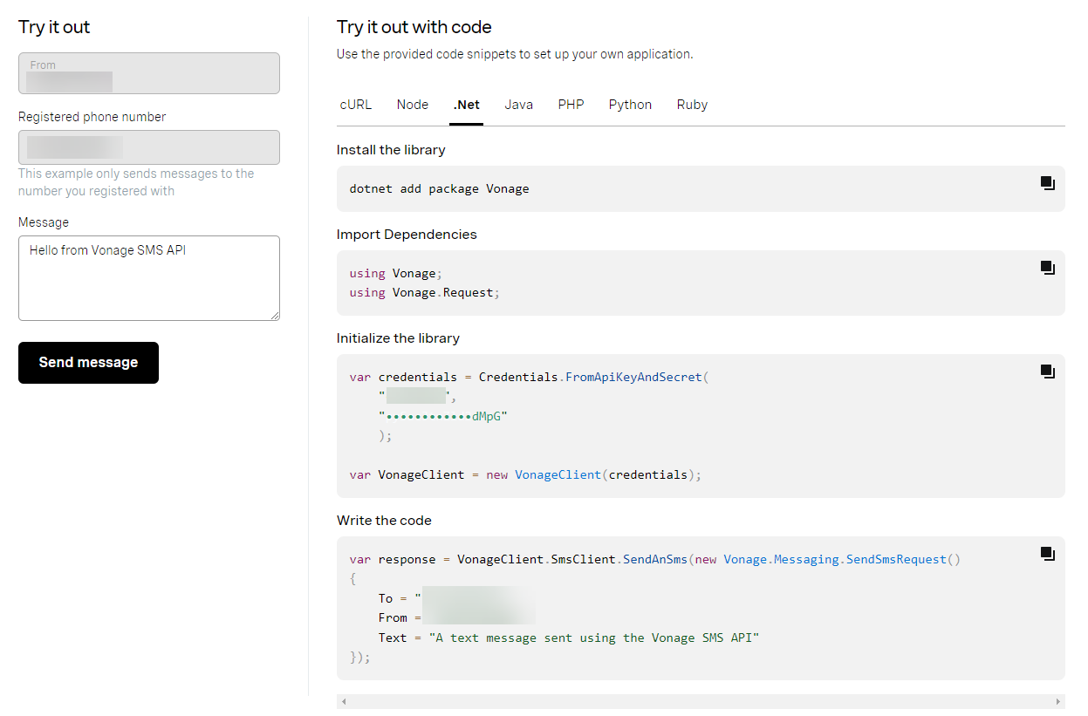This screenshot has height=716, width=1088.
Task: Select the .Net tab
Action: coord(467,105)
